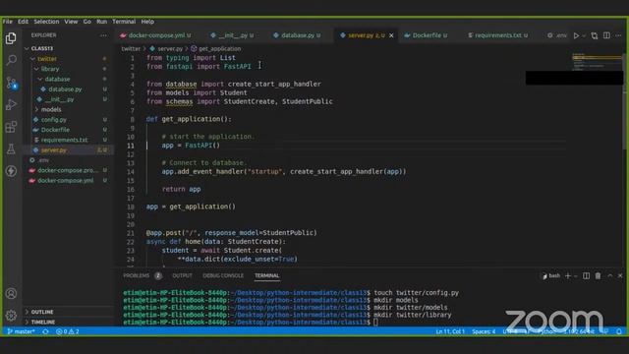Screen dimensions: 629x354
Task: Synchronize changes in status bar
Action: (45, 331)
